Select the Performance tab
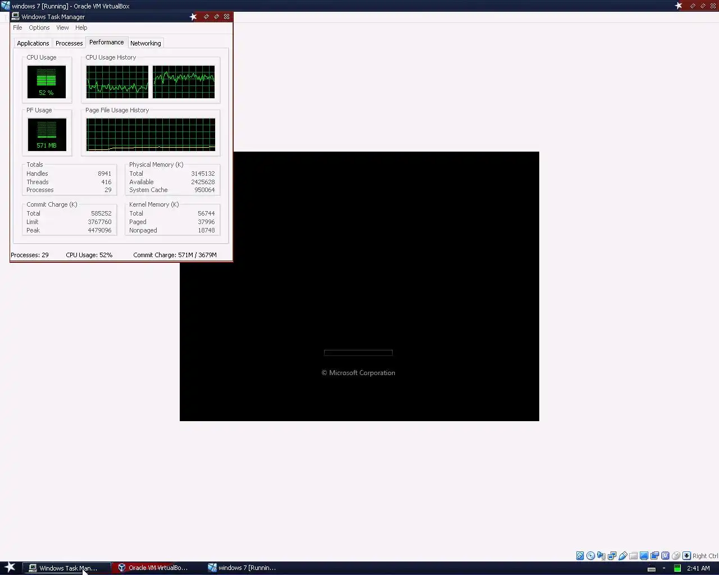The height and width of the screenshot is (575, 719). (106, 42)
